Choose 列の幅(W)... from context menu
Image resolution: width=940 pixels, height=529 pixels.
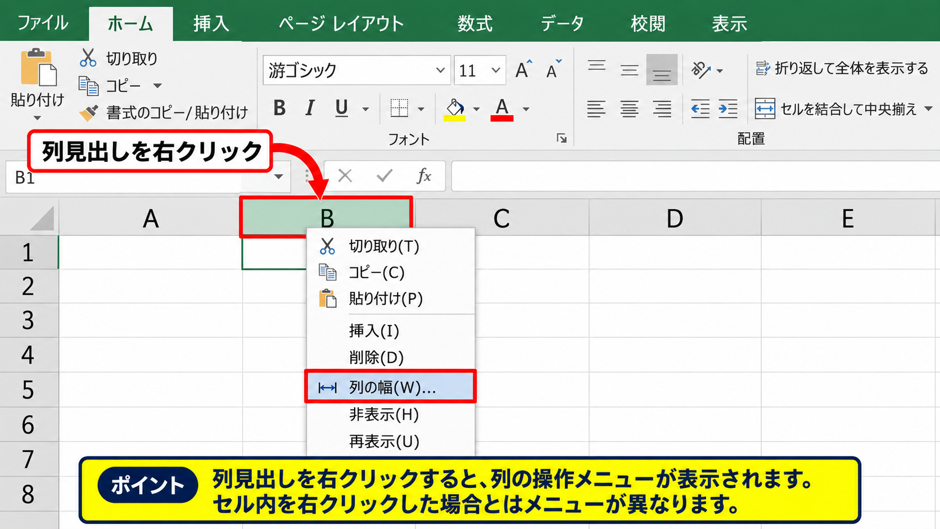pyautogui.click(x=390, y=386)
